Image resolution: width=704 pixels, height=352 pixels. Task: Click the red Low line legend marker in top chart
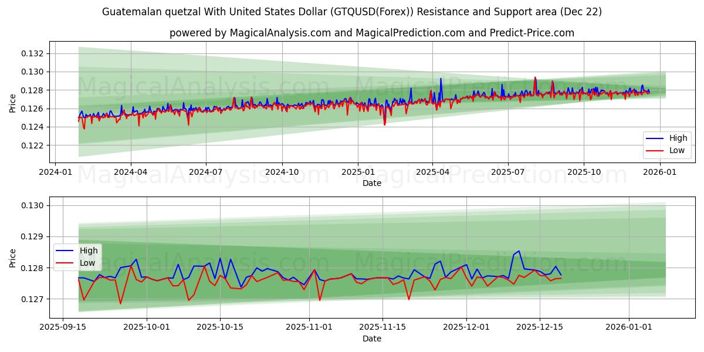click(655, 151)
